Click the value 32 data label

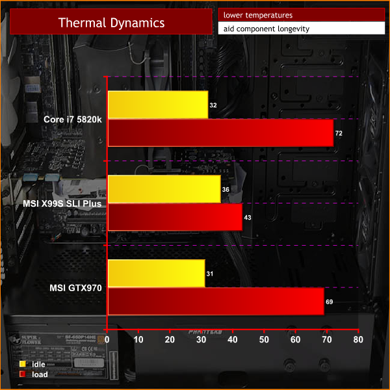(x=213, y=105)
